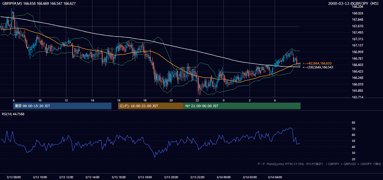
Task: Click the 200,SMA,166.543 moving average label
Action: click(x=318, y=67)
